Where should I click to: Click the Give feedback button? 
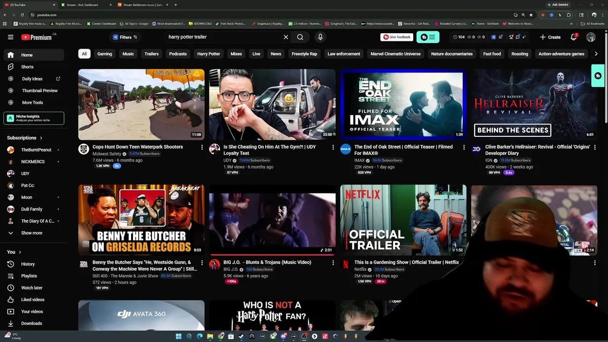(x=397, y=37)
